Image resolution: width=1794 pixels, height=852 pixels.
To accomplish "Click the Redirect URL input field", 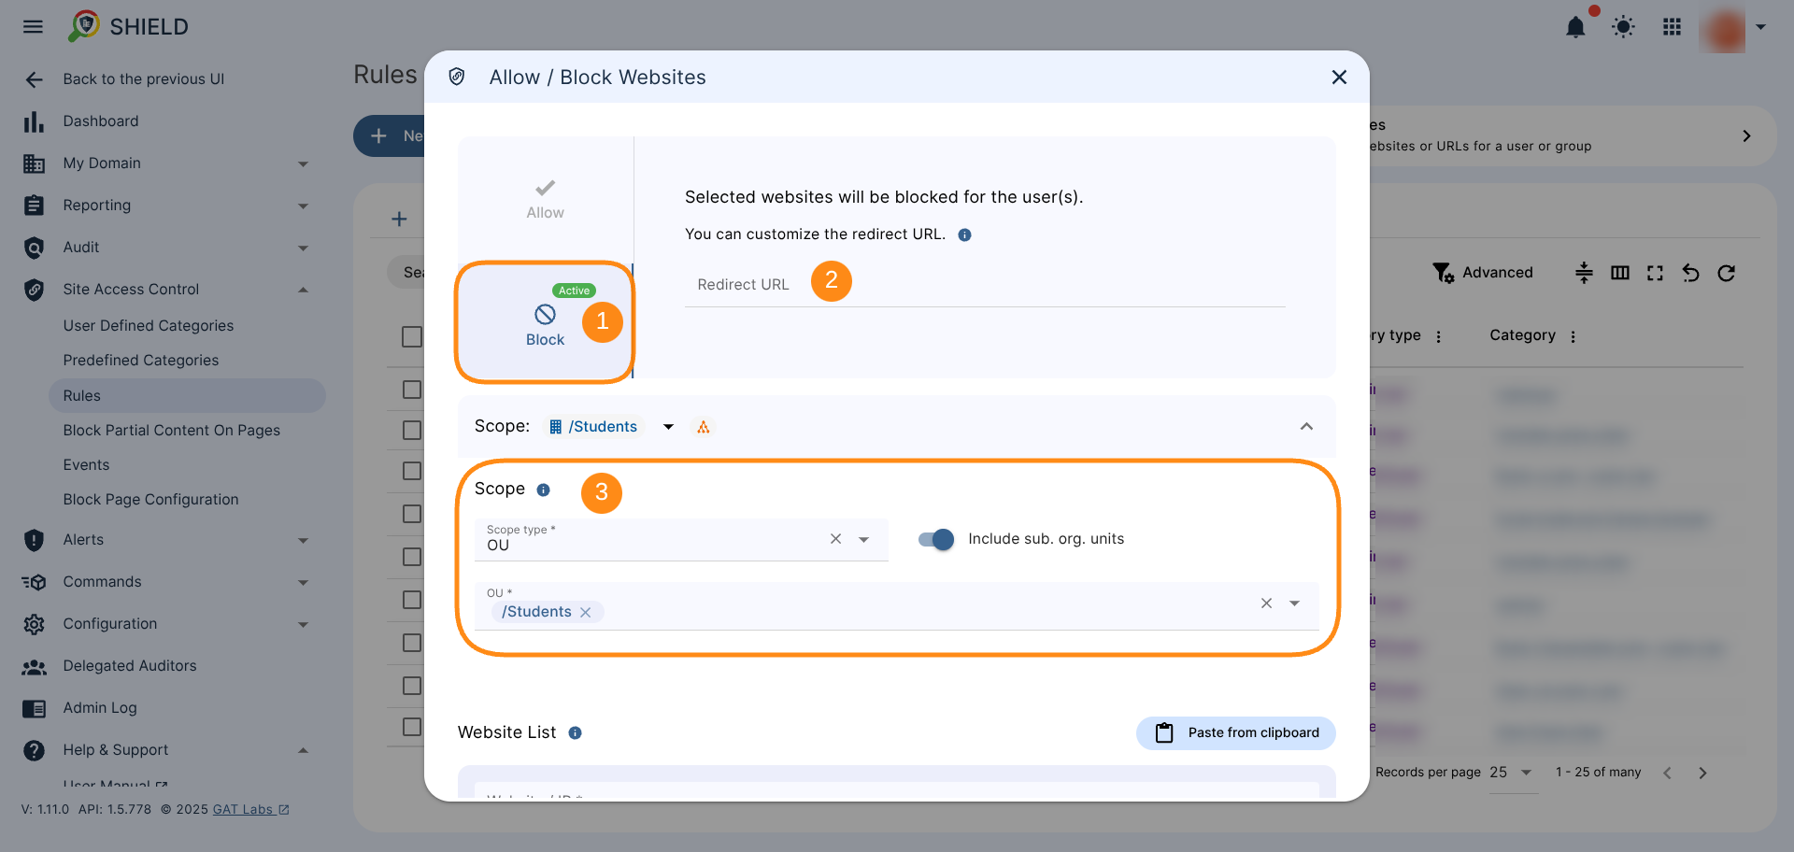I will [x=984, y=285].
